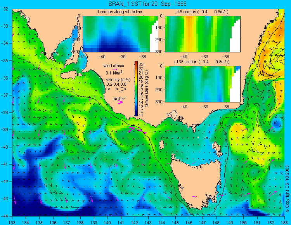Click the longitude label 153
This screenshot has width=291, height=225.
click(x=284, y=223)
